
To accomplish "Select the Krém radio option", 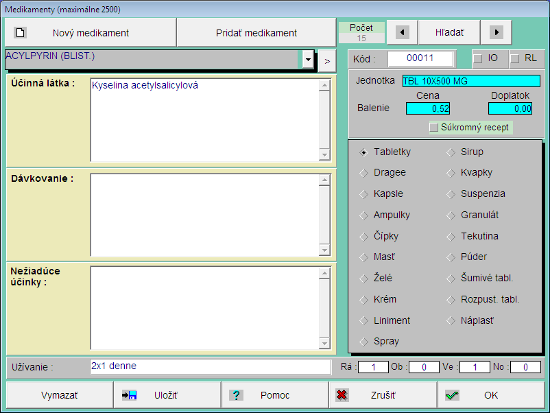I will 363,300.
